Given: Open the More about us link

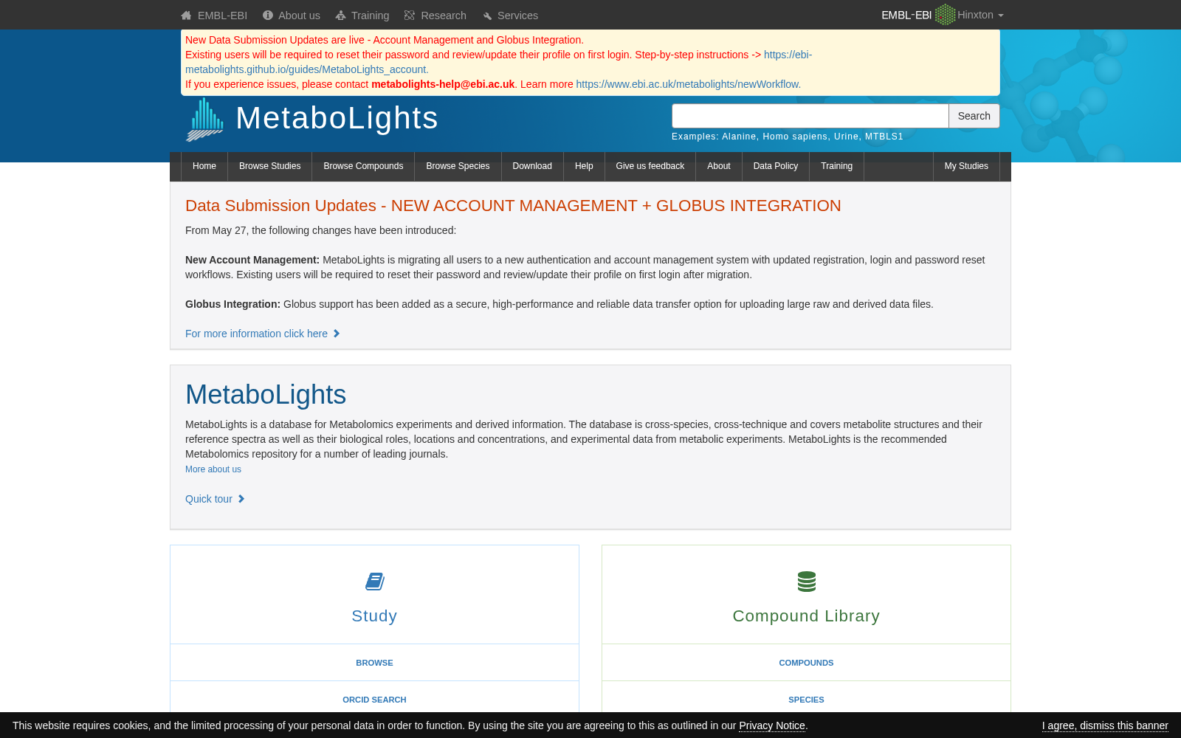Looking at the screenshot, I should tap(213, 469).
